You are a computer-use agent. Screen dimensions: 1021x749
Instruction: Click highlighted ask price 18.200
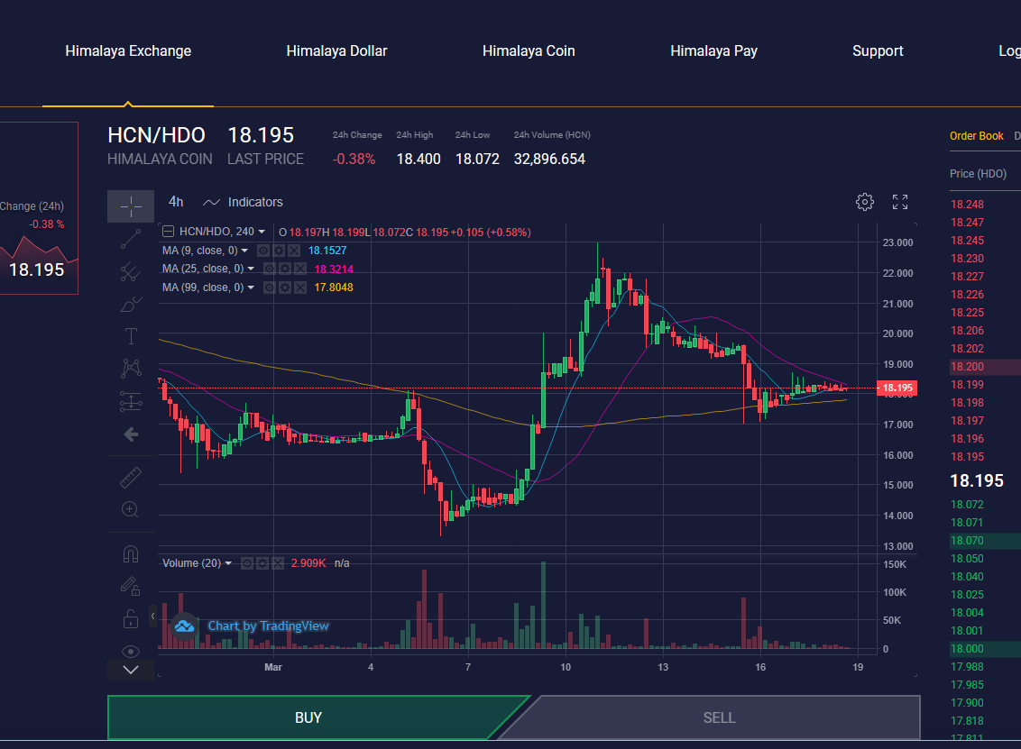coord(967,367)
